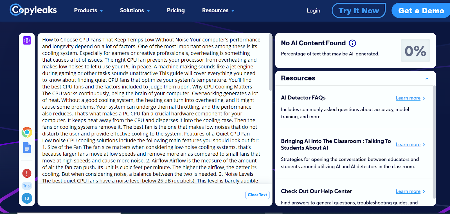450x214 pixels.
Task: Go to the Pricing page
Action: (x=176, y=10)
